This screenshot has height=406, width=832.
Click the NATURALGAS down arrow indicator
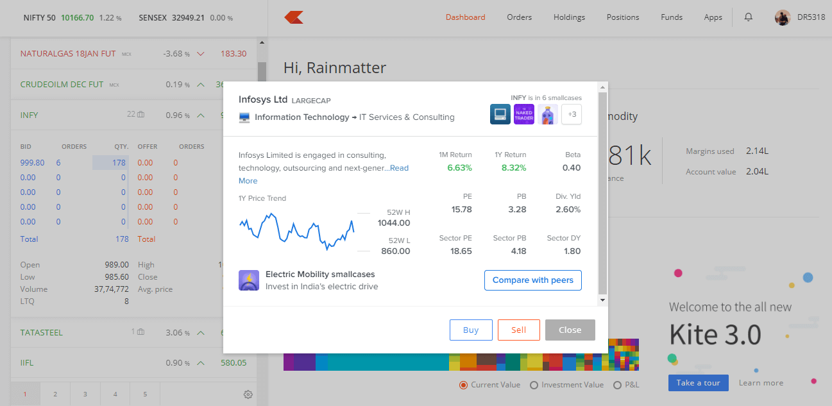pos(201,54)
